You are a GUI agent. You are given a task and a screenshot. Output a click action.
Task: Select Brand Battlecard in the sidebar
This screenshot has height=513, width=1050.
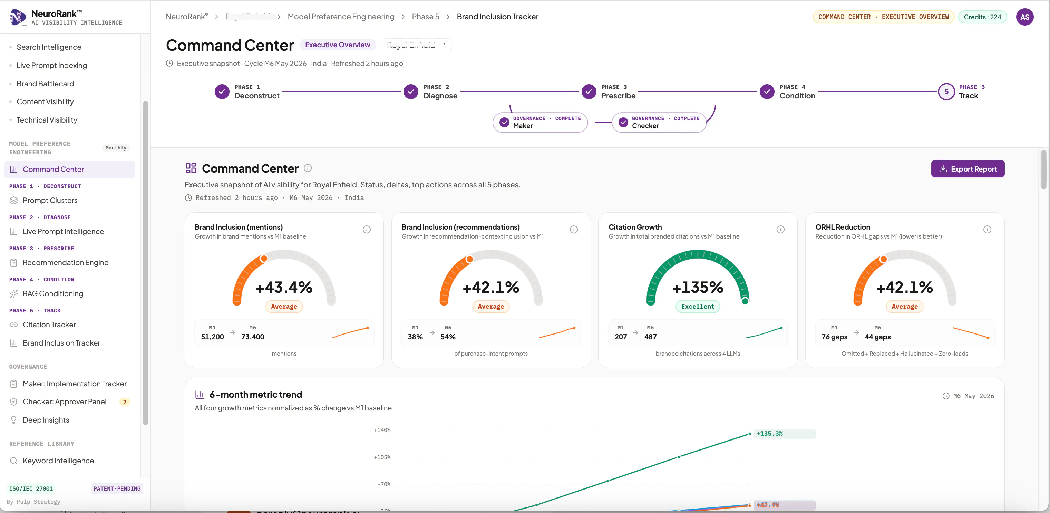[x=45, y=84]
